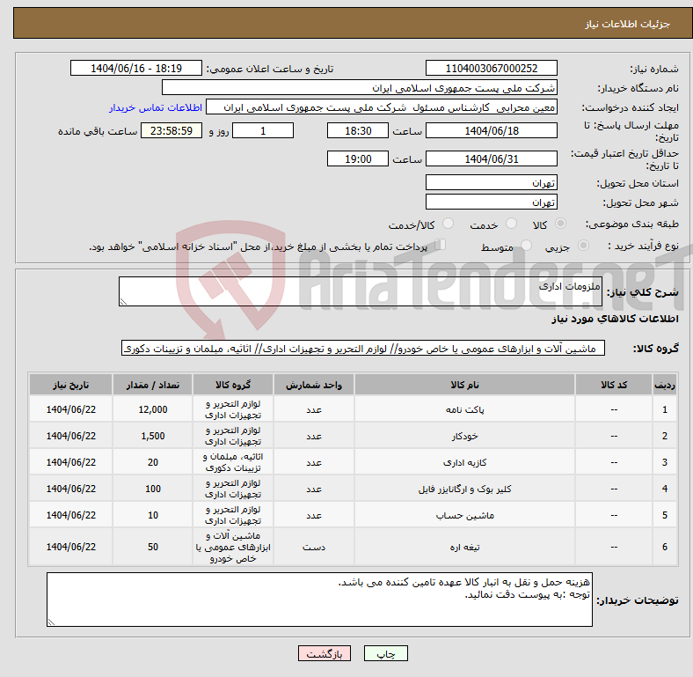
Task: Click the goods group field
Action: point(363,349)
